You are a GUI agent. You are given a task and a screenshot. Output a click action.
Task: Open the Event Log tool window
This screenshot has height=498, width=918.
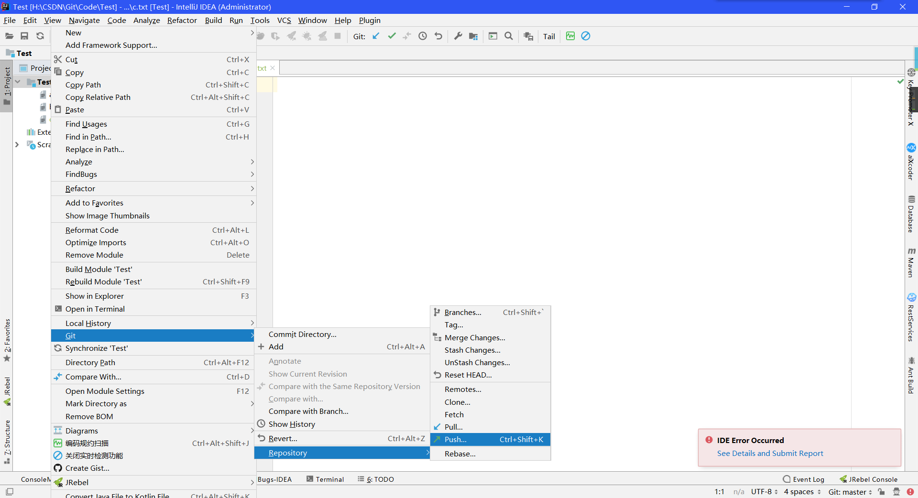(804, 479)
